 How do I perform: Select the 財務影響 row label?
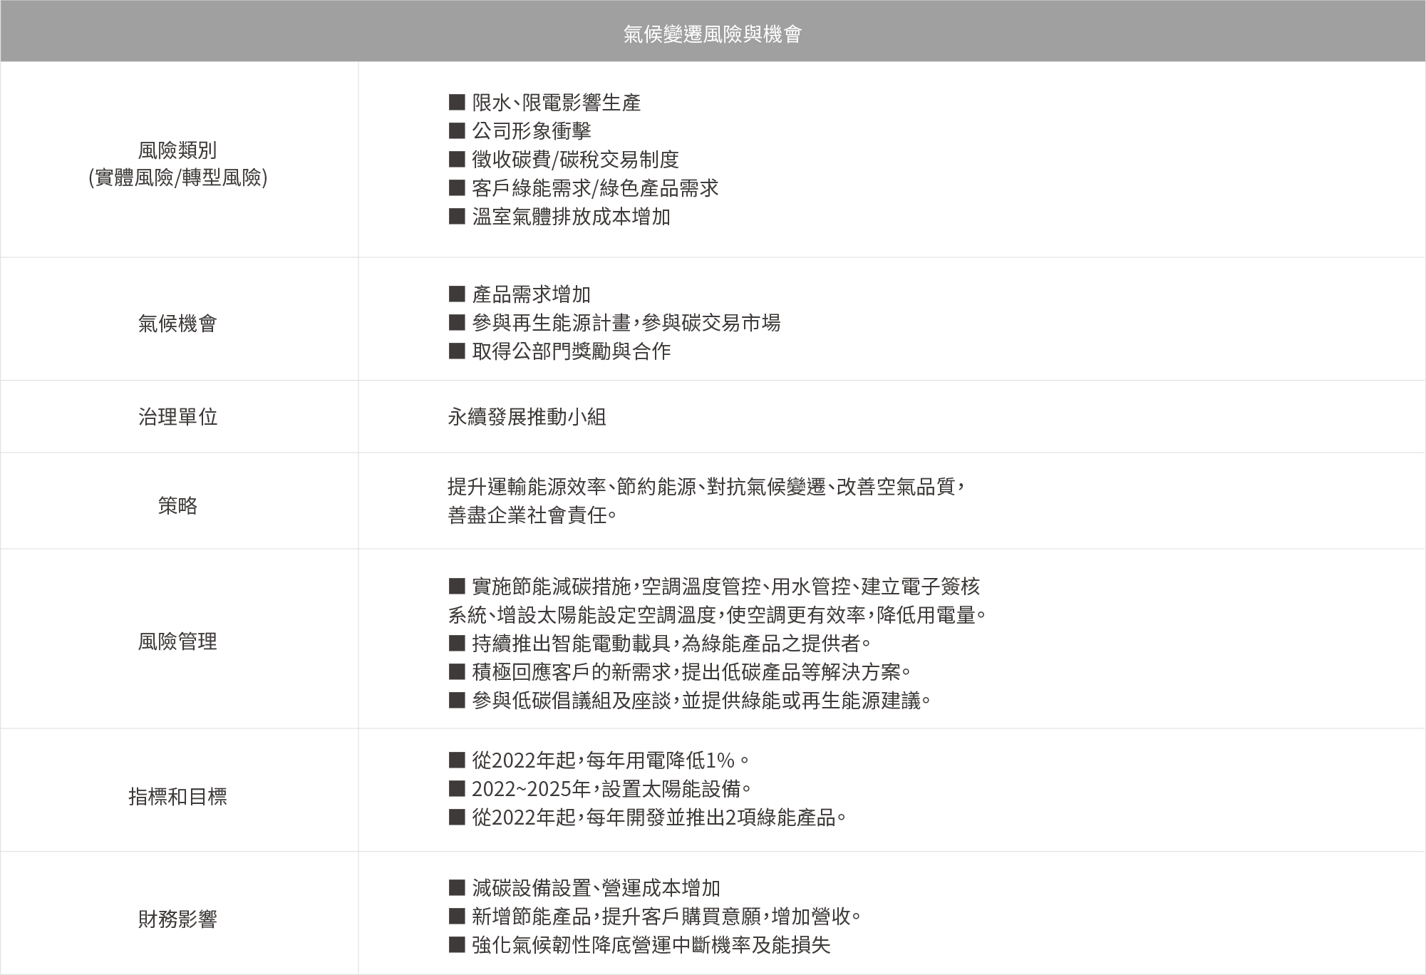177,919
